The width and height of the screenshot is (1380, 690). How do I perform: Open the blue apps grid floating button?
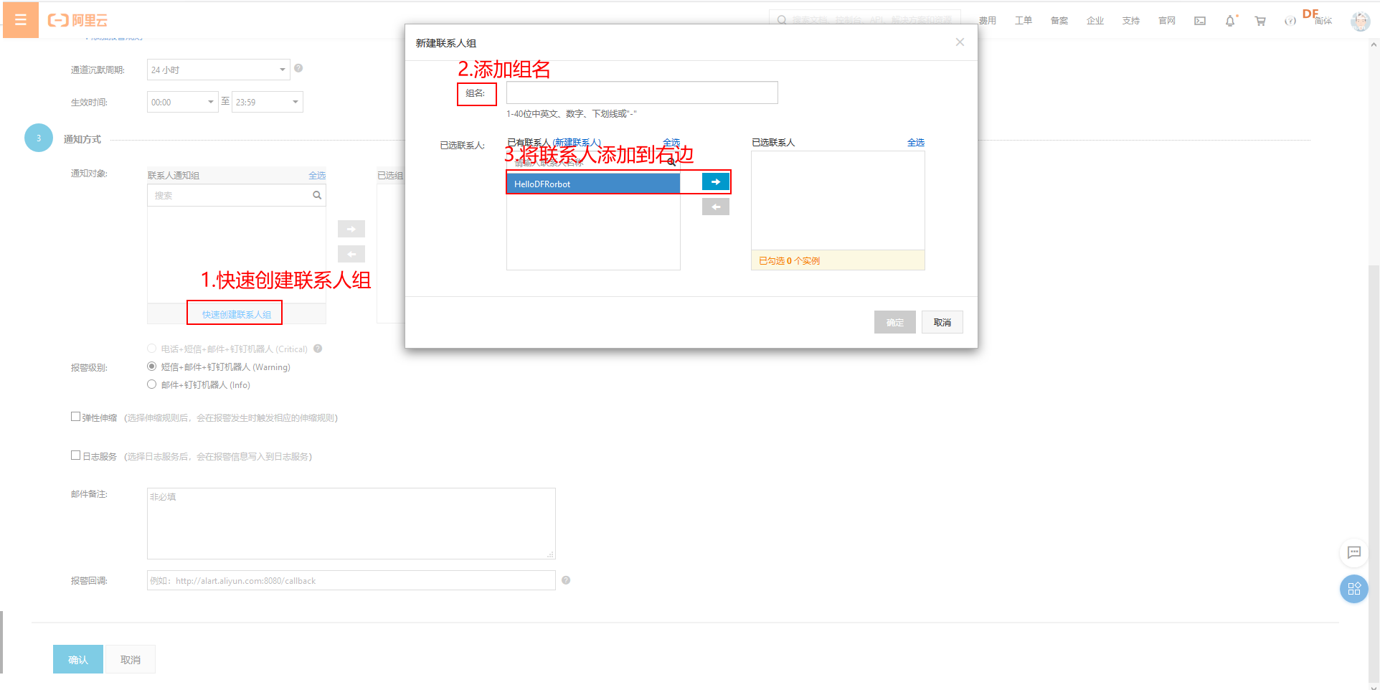click(x=1354, y=589)
